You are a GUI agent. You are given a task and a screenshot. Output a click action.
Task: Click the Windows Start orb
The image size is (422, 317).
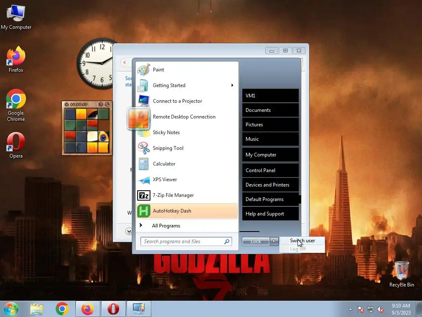(11, 309)
